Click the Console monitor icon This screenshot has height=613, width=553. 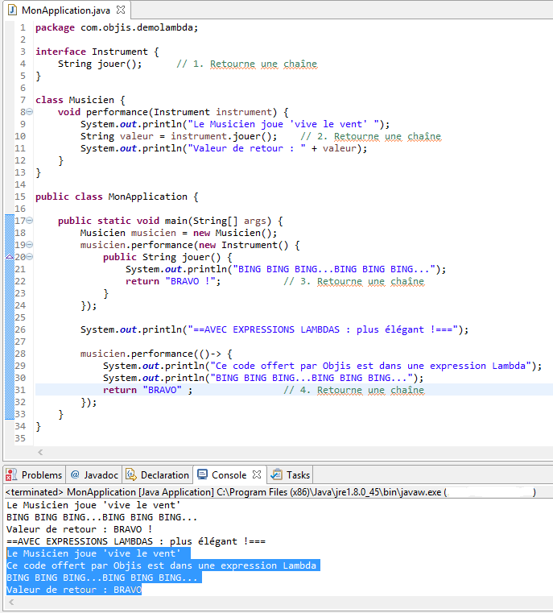click(202, 475)
